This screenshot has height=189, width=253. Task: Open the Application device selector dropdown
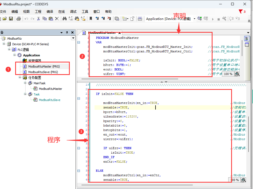tap(194, 19)
